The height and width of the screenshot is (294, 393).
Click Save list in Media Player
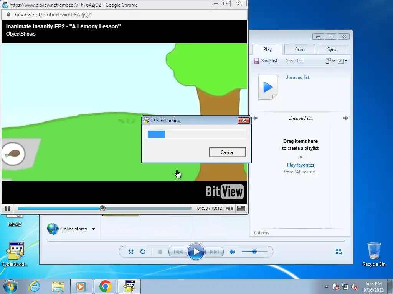click(266, 61)
